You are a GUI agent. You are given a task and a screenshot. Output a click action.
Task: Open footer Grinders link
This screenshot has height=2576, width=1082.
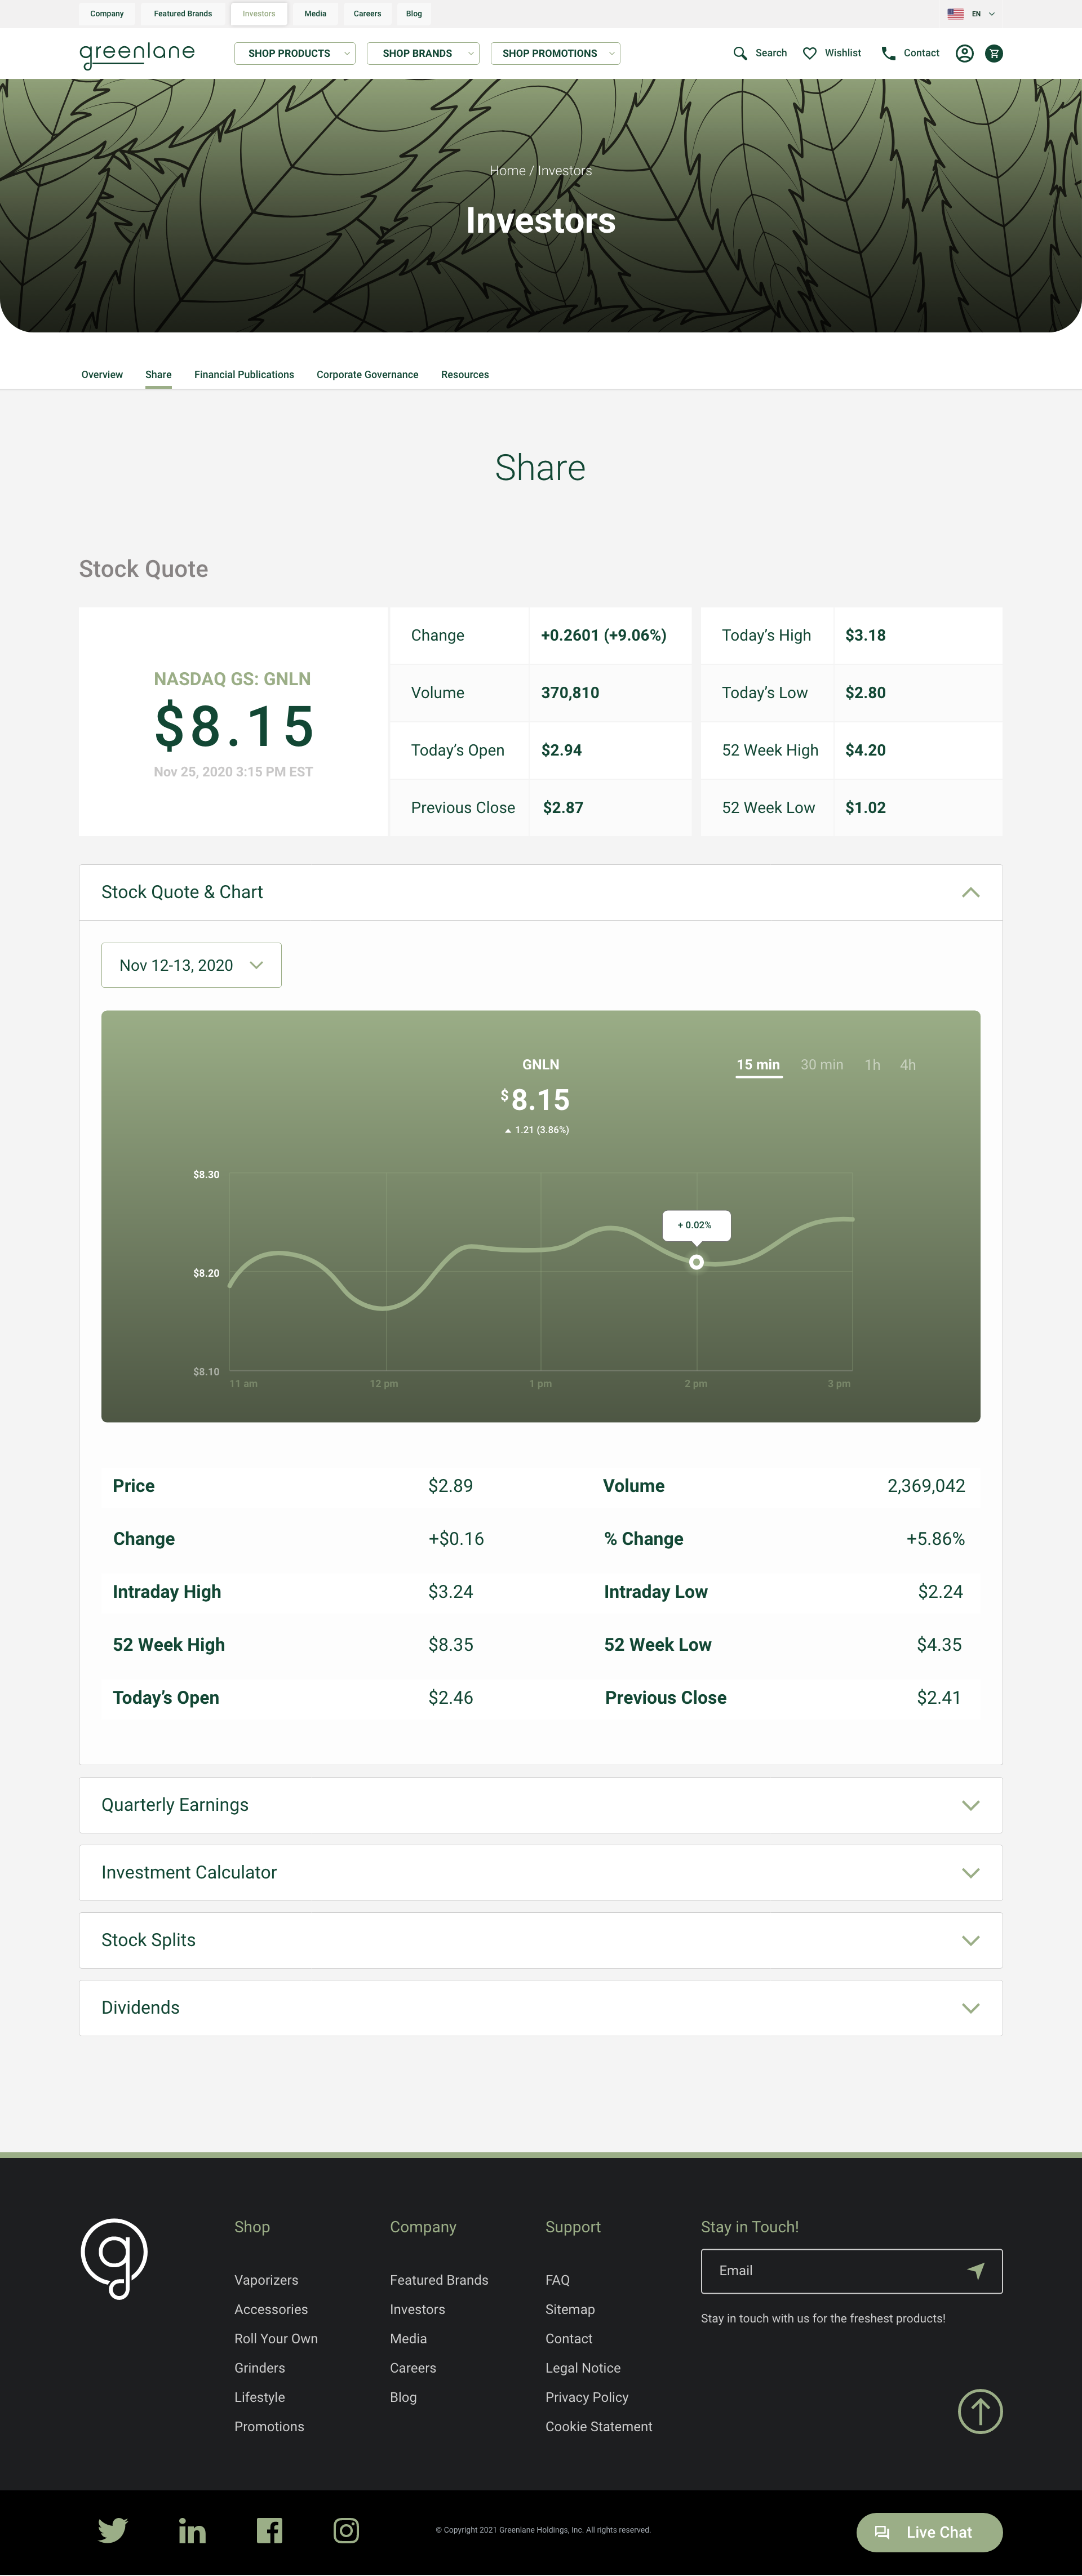click(260, 2368)
